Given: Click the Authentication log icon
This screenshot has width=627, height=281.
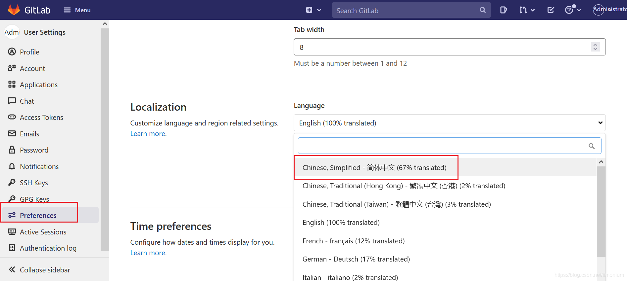Looking at the screenshot, I should pos(12,248).
